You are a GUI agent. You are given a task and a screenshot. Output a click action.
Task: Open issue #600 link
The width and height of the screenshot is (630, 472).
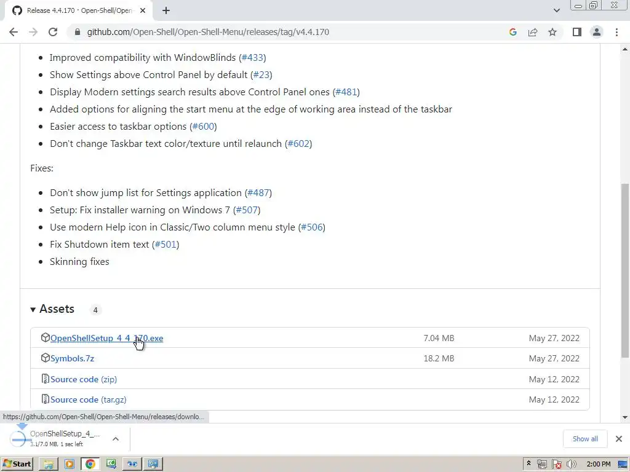[x=203, y=127]
